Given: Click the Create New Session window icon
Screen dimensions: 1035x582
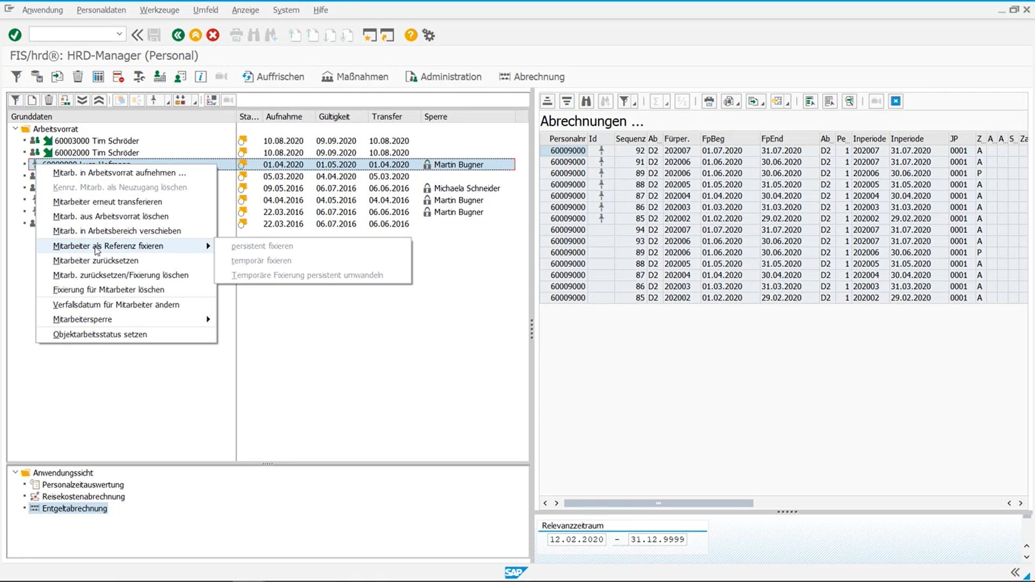Looking at the screenshot, I should click(370, 35).
